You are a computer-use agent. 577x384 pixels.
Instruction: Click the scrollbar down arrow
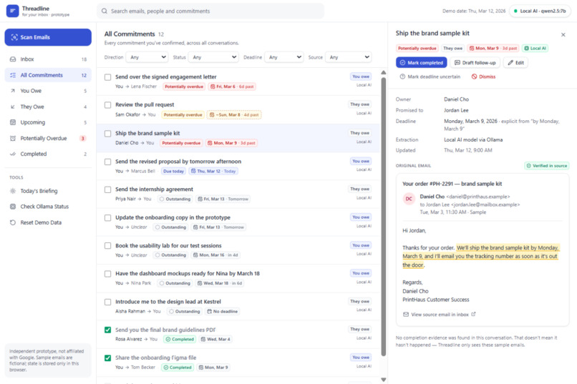point(384,380)
